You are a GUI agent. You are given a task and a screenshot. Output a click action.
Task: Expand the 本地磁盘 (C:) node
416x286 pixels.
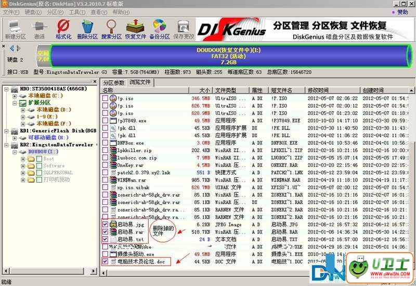coord(15,96)
